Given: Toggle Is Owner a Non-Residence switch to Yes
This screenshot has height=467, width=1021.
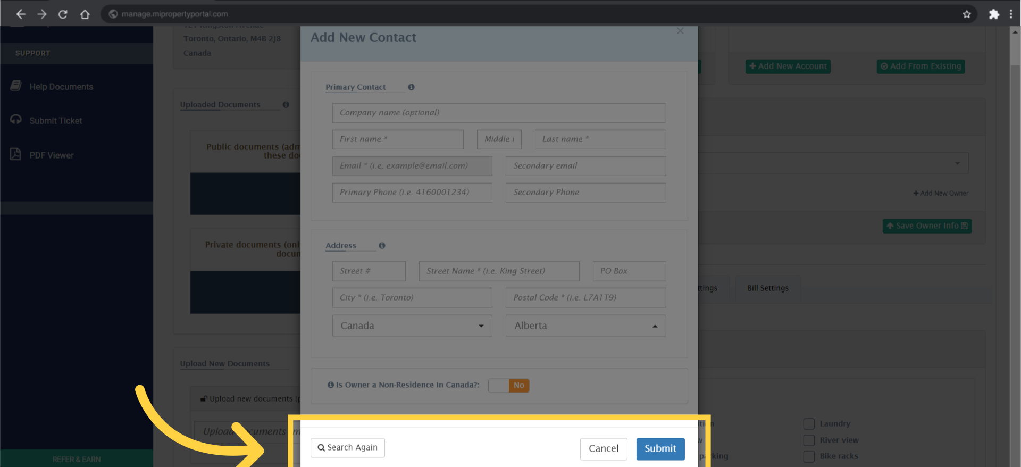Looking at the screenshot, I should pyautogui.click(x=499, y=385).
